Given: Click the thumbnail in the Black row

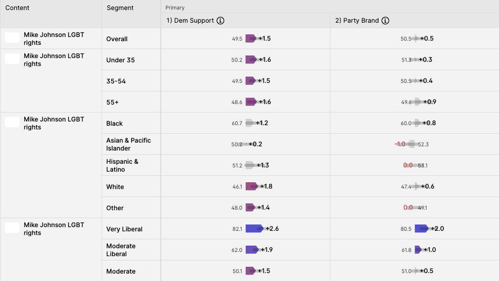Looking at the screenshot, I should (12, 122).
